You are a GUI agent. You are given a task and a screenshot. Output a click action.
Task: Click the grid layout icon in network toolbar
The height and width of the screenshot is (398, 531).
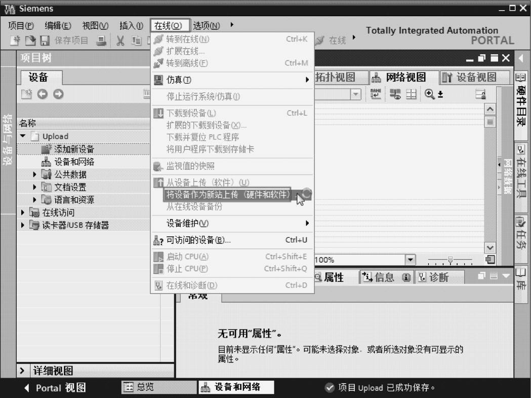coord(411,94)
